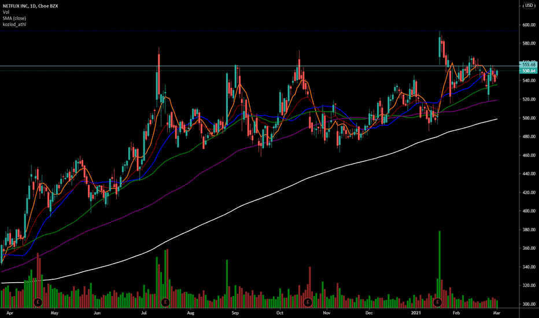Click the Aug label on time axis
The height and width of the screenshot is (318, 539).
click(x=190, y=313)
